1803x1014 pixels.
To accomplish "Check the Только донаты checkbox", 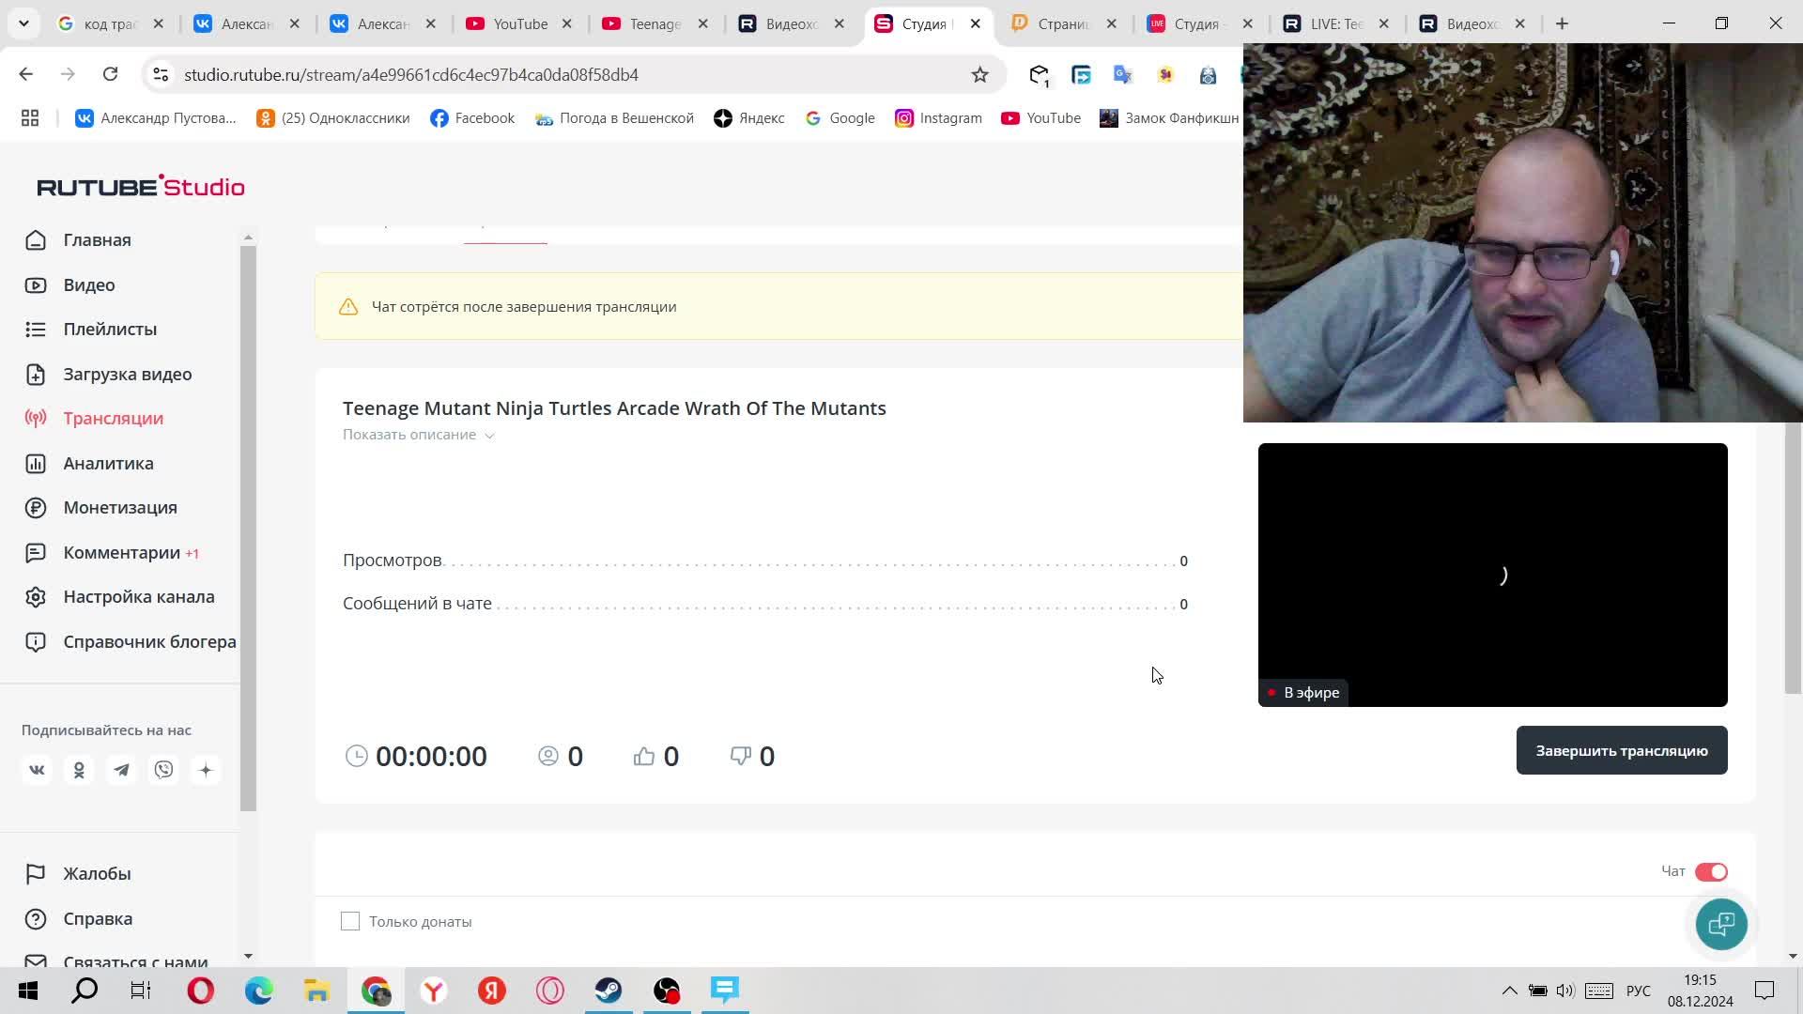I will pos(350,921).
